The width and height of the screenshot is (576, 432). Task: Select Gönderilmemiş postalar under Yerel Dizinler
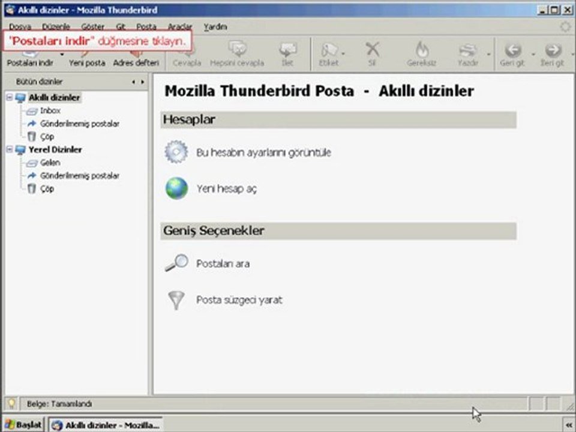tap(80, 176)
